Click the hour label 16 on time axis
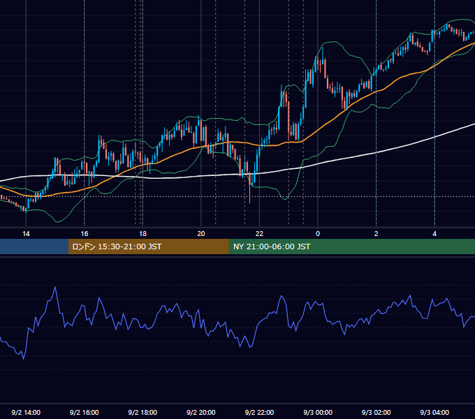The height and width of the screenshot is (419, 475). click(85, 233)
